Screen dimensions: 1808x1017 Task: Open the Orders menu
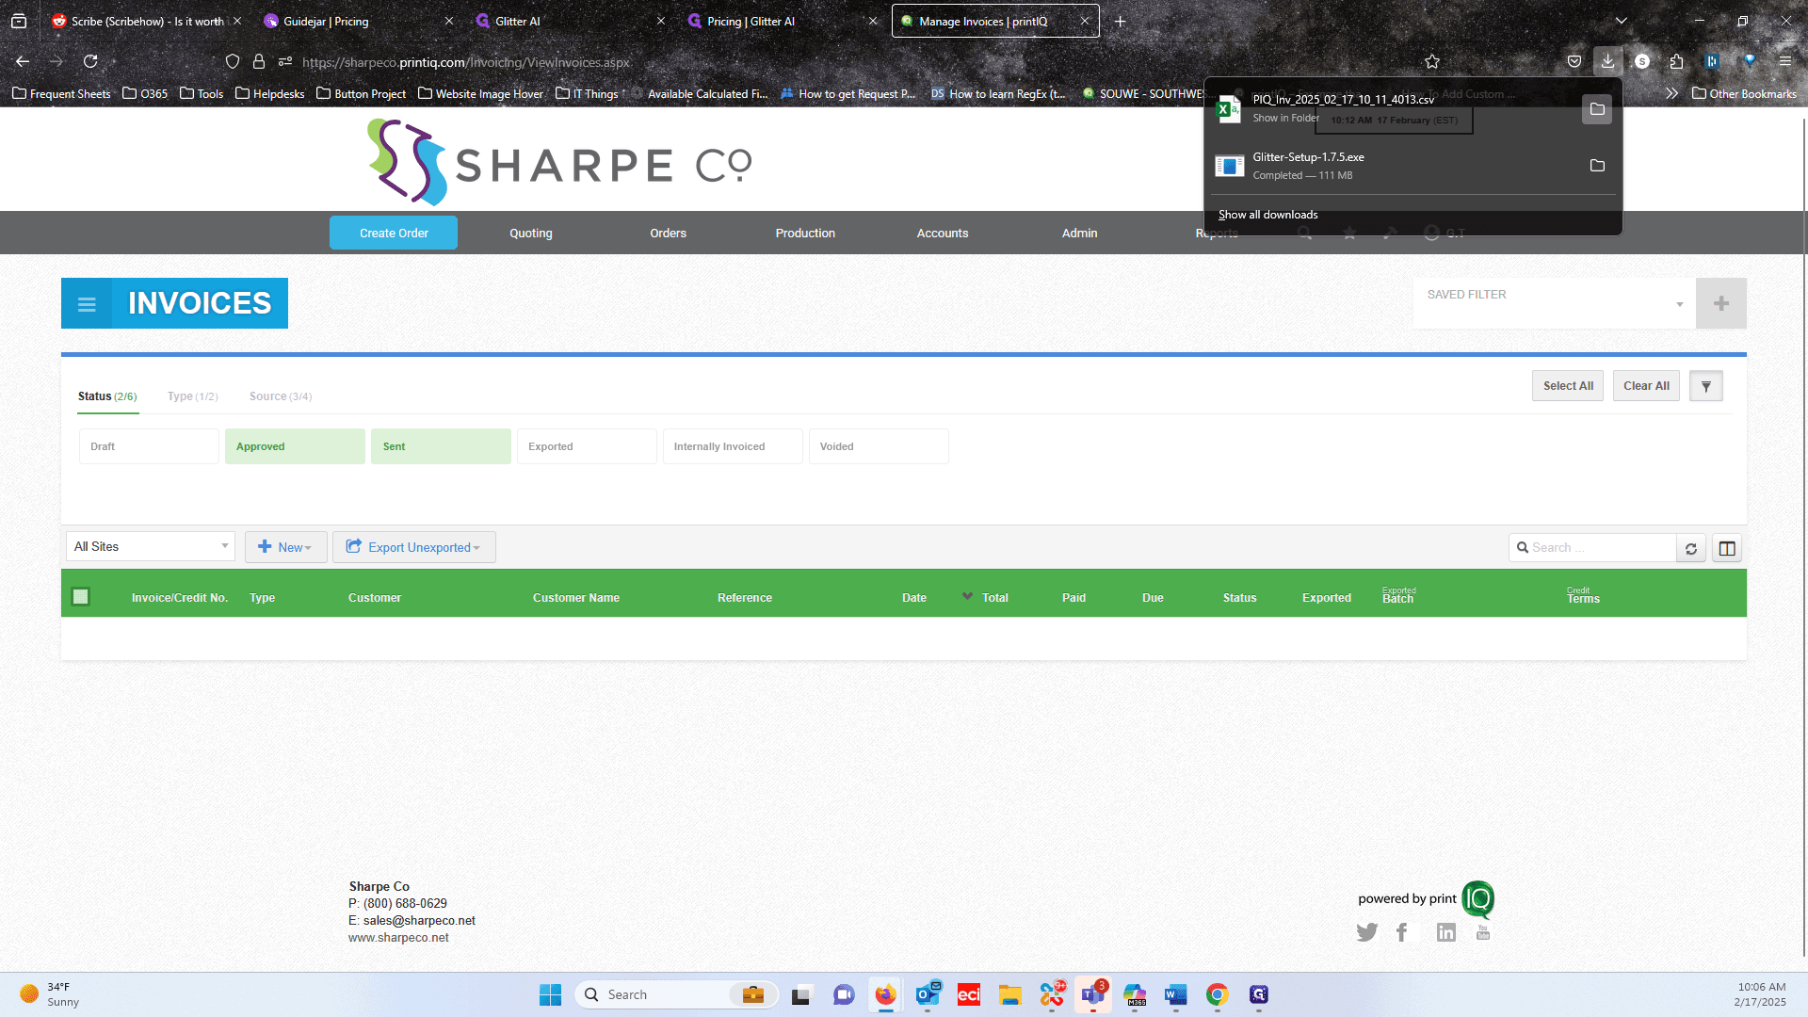tap(669, 233)
